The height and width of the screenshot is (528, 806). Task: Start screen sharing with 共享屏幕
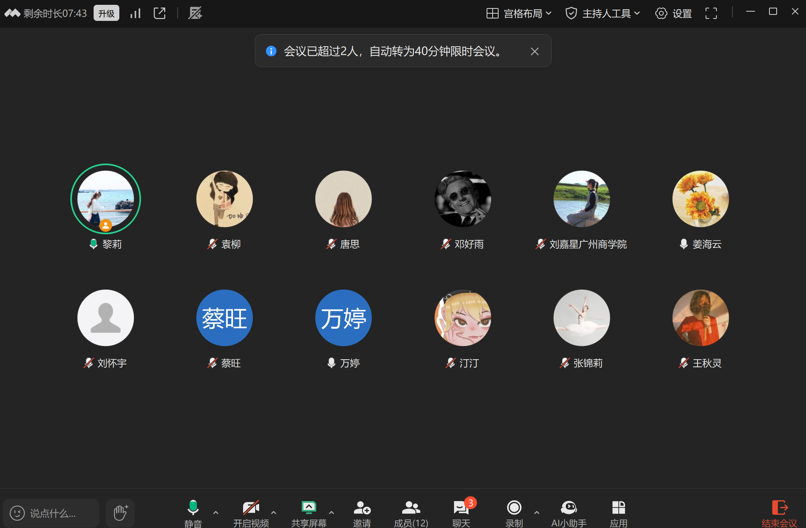point(308,510)
